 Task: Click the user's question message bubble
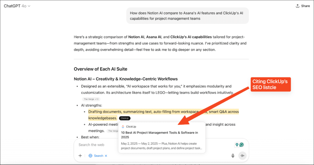[x=187, y=16]
